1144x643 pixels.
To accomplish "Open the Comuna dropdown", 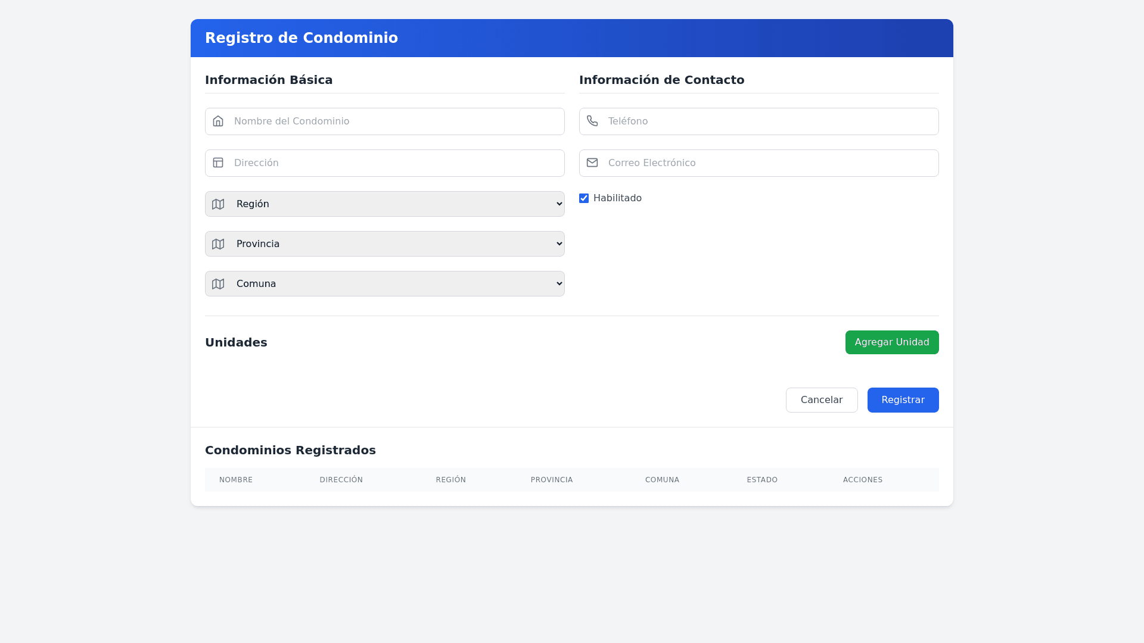I will click(393, 284).
